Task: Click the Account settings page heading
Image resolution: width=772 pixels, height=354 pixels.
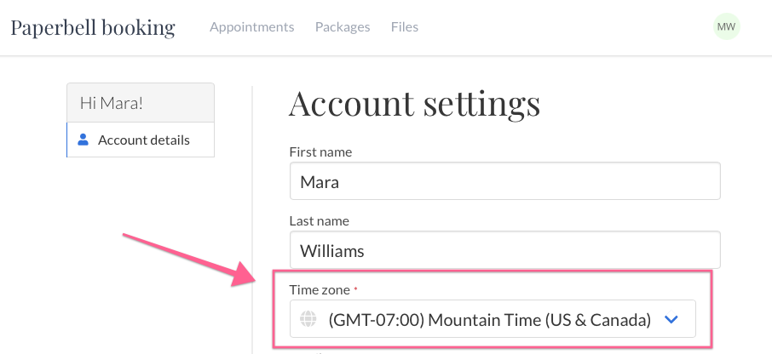Action: 415,103
